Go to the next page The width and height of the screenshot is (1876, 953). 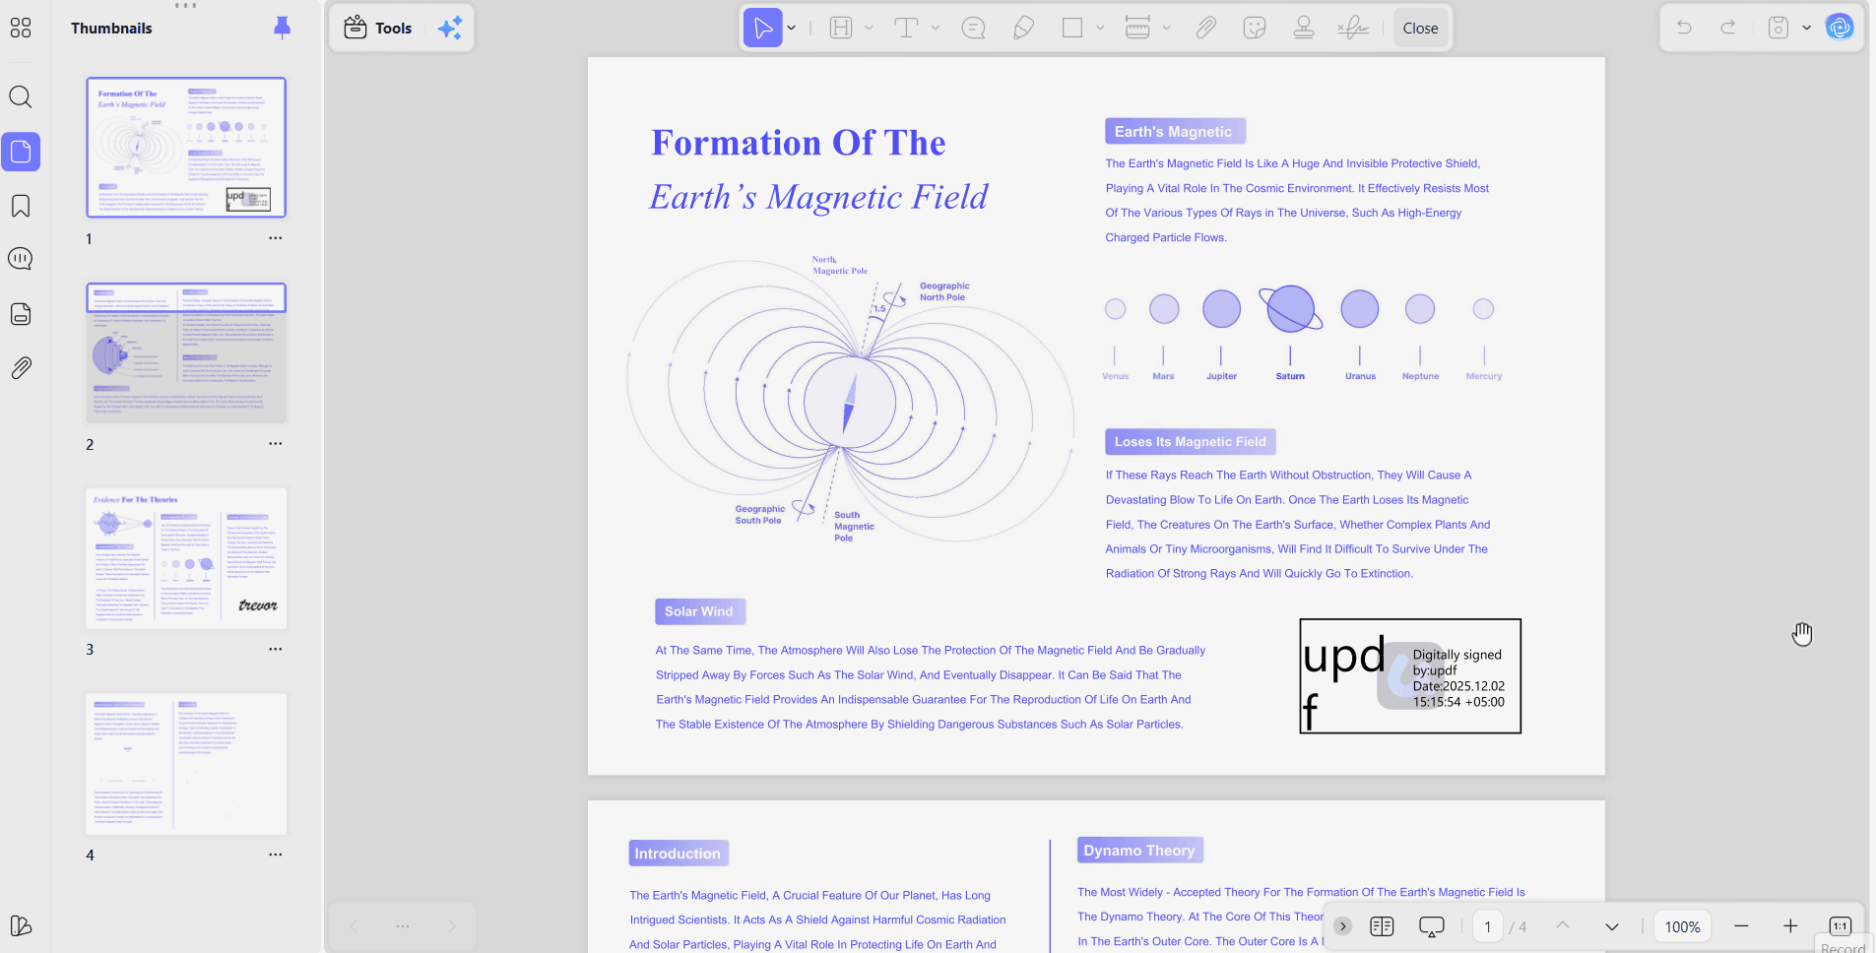pyautogui.click(x=1612, y=926)
